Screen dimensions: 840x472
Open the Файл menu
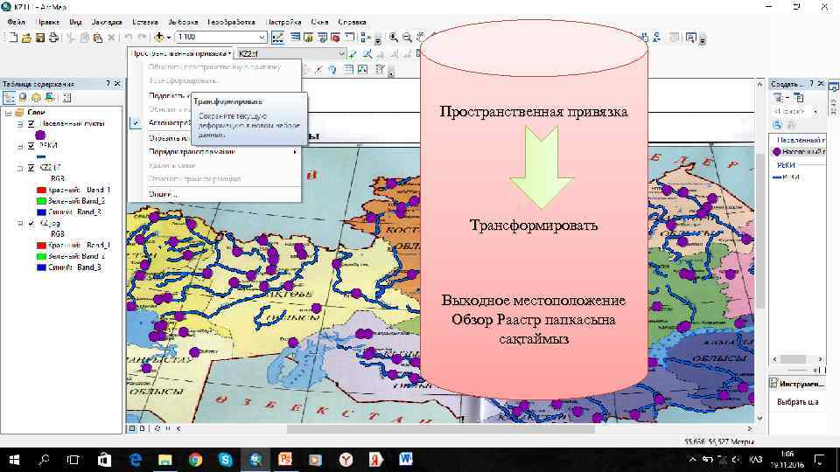point(16,22)
